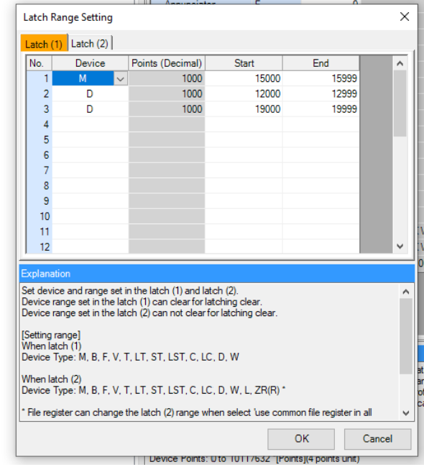Click the Start value 15000

click(244, 78)
